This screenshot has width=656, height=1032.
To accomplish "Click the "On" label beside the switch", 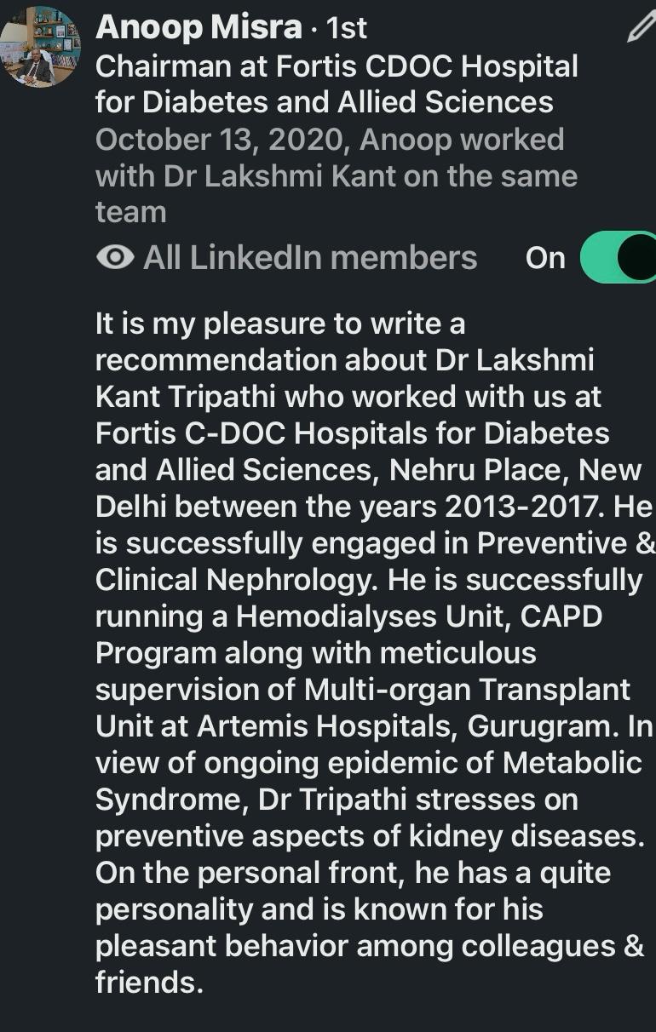I will pyautogui.click(x=545, y=257).
